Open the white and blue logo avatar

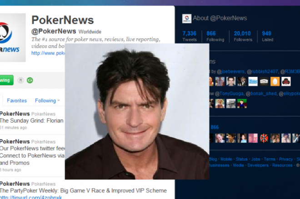pos(253,81)
